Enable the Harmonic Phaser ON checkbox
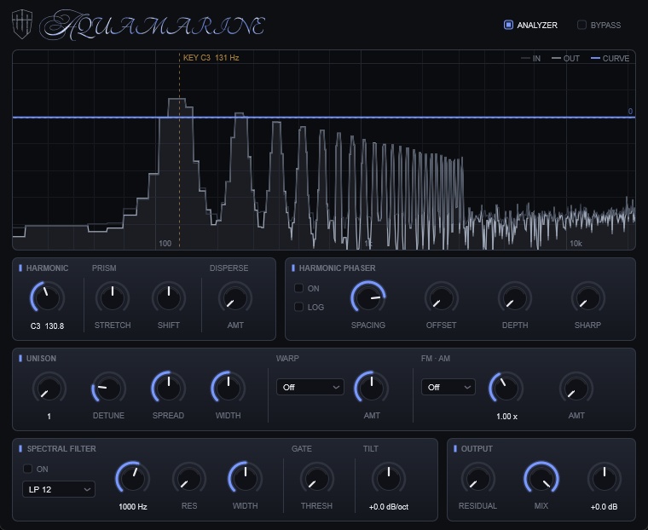The width and height of the screenshot is (648, 530). click(298, 288)
